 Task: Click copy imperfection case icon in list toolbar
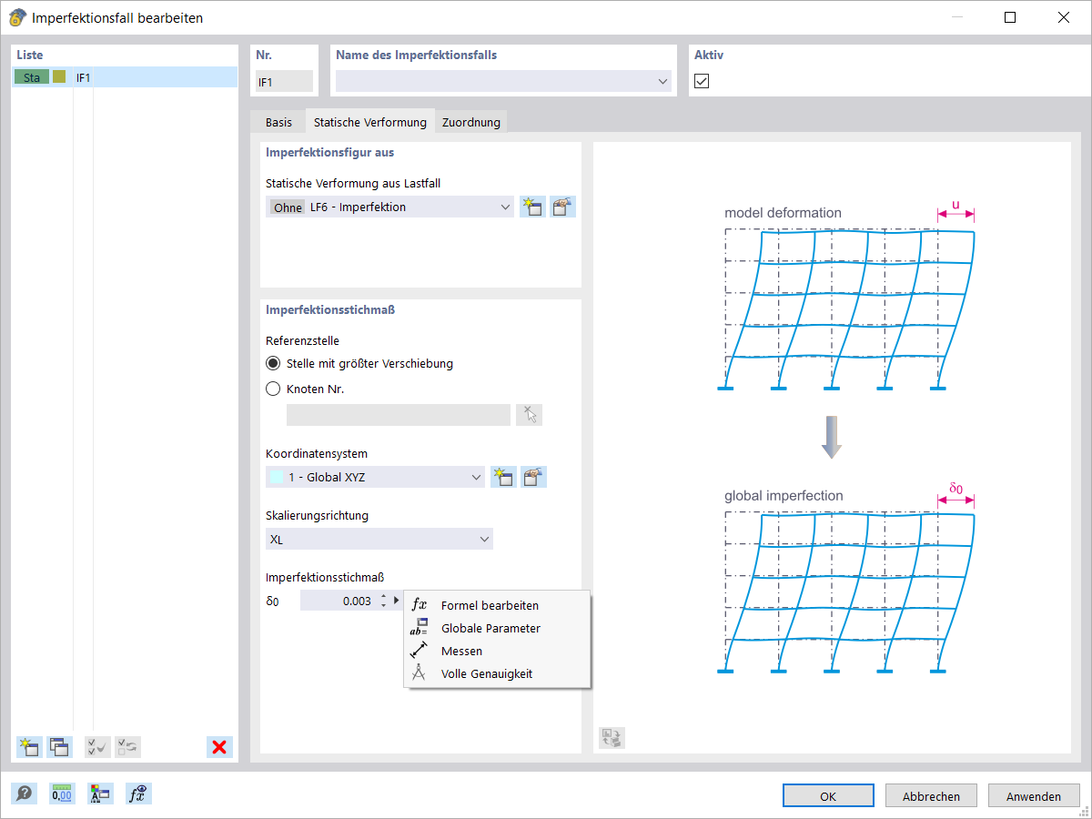click(59, 747)
